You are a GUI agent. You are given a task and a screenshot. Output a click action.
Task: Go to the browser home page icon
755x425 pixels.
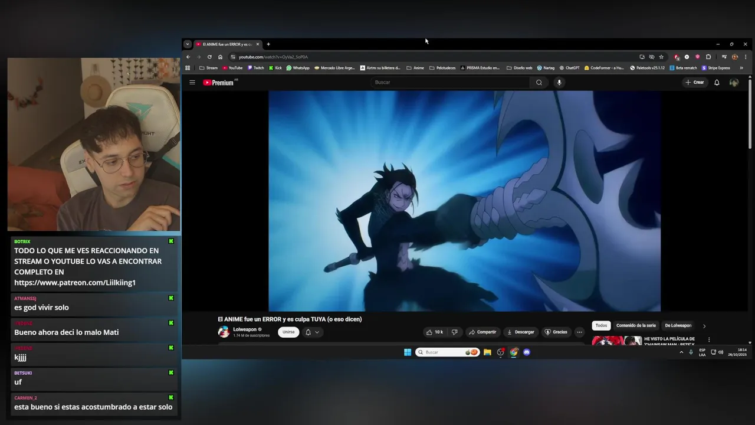pos(220,57)
